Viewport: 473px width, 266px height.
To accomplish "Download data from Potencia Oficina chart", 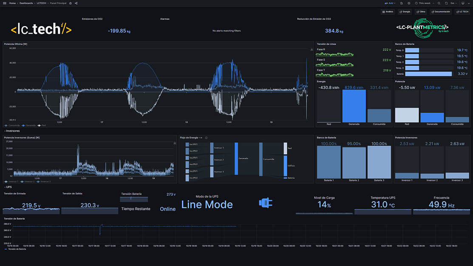I will click(312, 49).
